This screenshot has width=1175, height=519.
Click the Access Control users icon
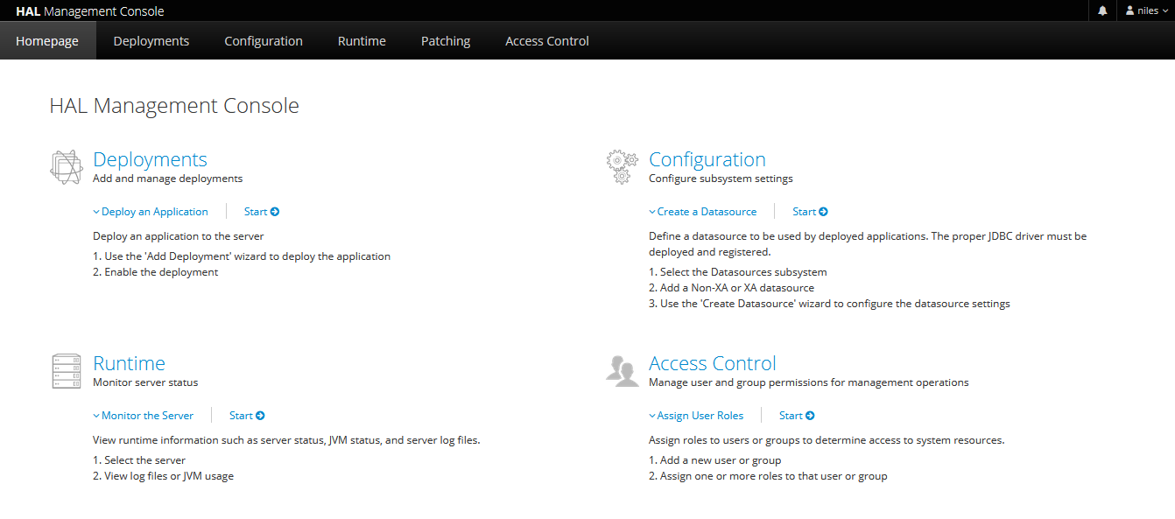coord(622,371)
